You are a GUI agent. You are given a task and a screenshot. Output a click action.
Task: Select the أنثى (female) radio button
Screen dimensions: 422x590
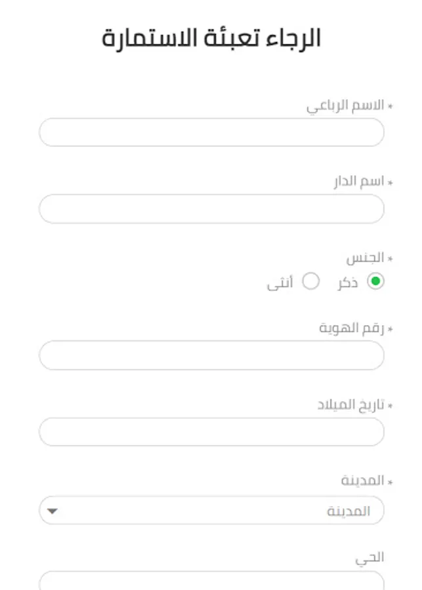[x=310, y=282]
